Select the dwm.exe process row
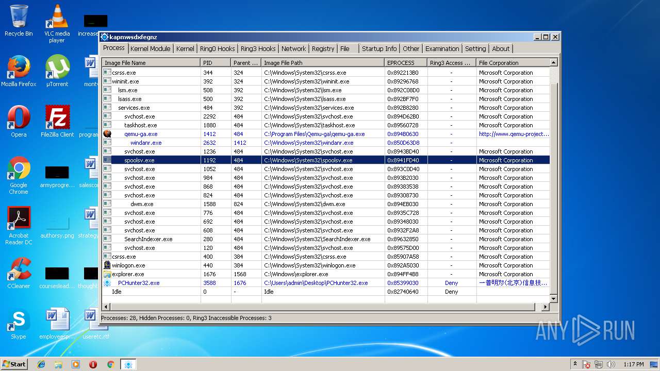The width and height of the screenshot is (660, 371). tap(326, 204)
